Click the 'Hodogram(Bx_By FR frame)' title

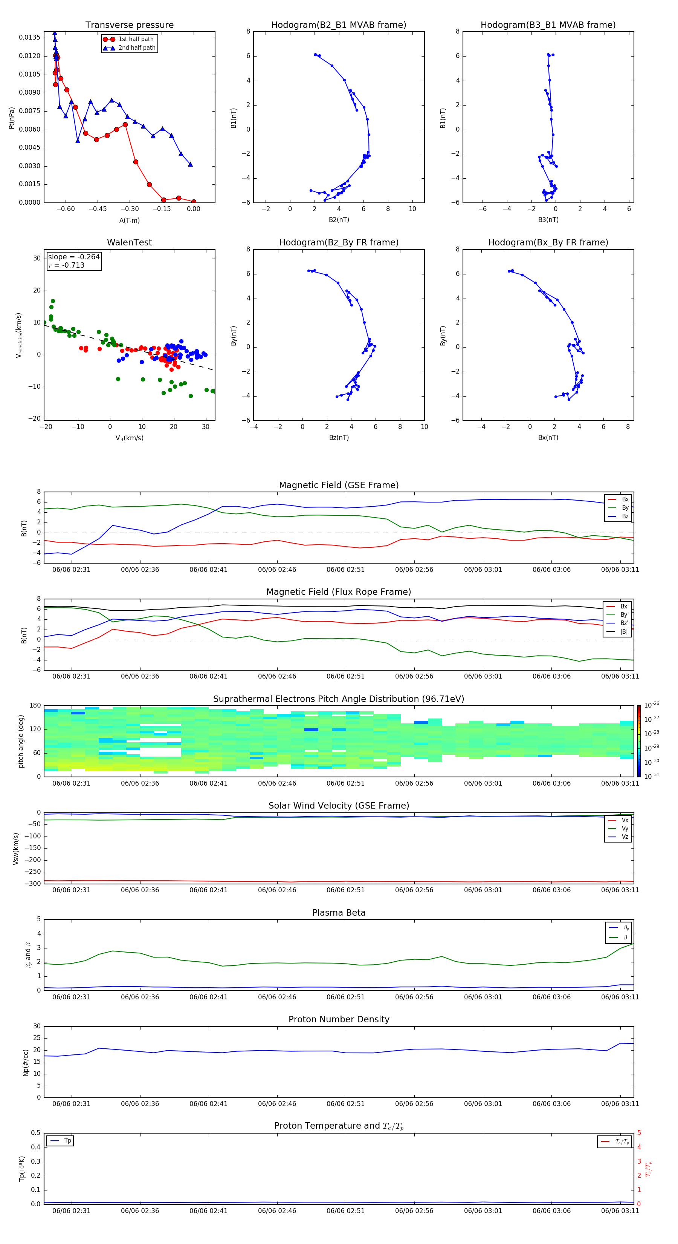[548, 242]
